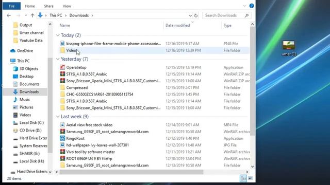Viewport: 330px width, 185px height.
Task: Click This PC in the address bar
Action: click(56, 15)
